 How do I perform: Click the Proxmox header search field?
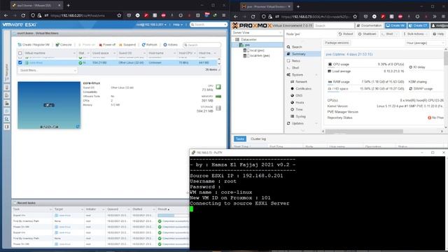tap(333, 26)
